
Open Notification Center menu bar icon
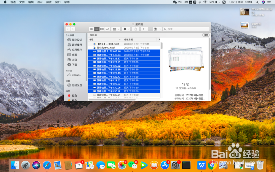pyautogui.click(x=269, y=2)
